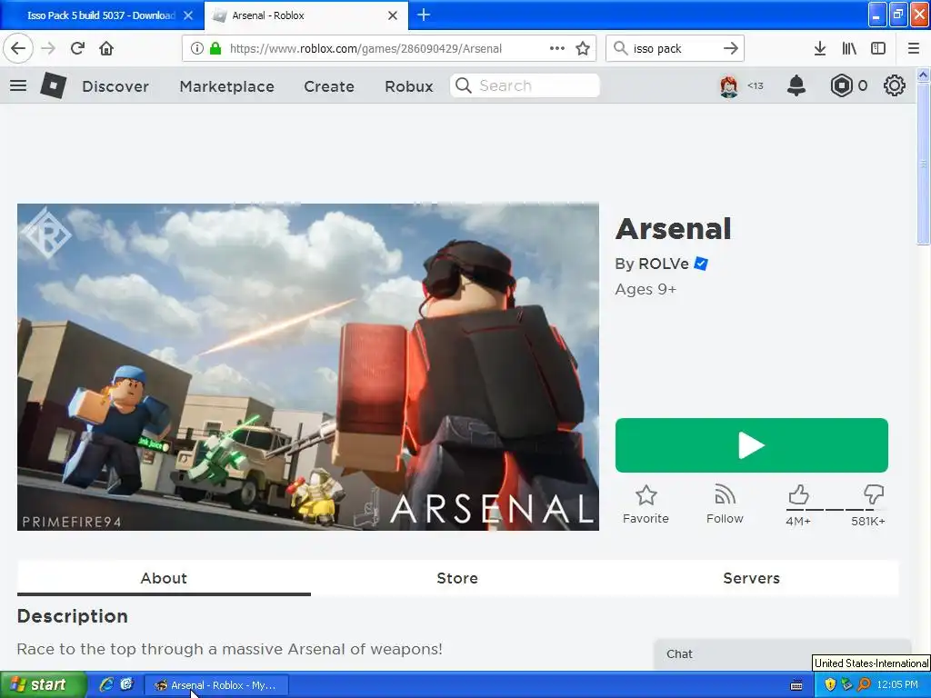Image resolution: width=931 pixels, height=698 pixels.
Task: Like Arsenal with thumbs up
Action: [798, 494]
